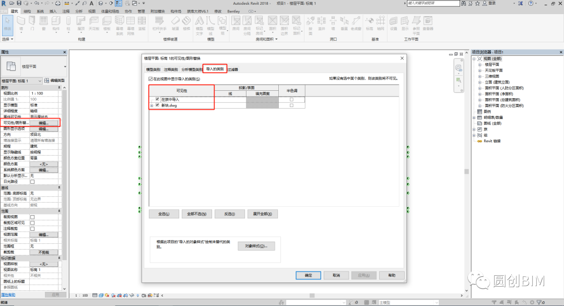Enable halftone for 新块.dwg row

tap(291, 105)
